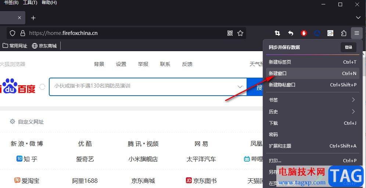Open the list all tabs chevron
Viewport: 366px width, 188px height.
click(x=358, y=18)
